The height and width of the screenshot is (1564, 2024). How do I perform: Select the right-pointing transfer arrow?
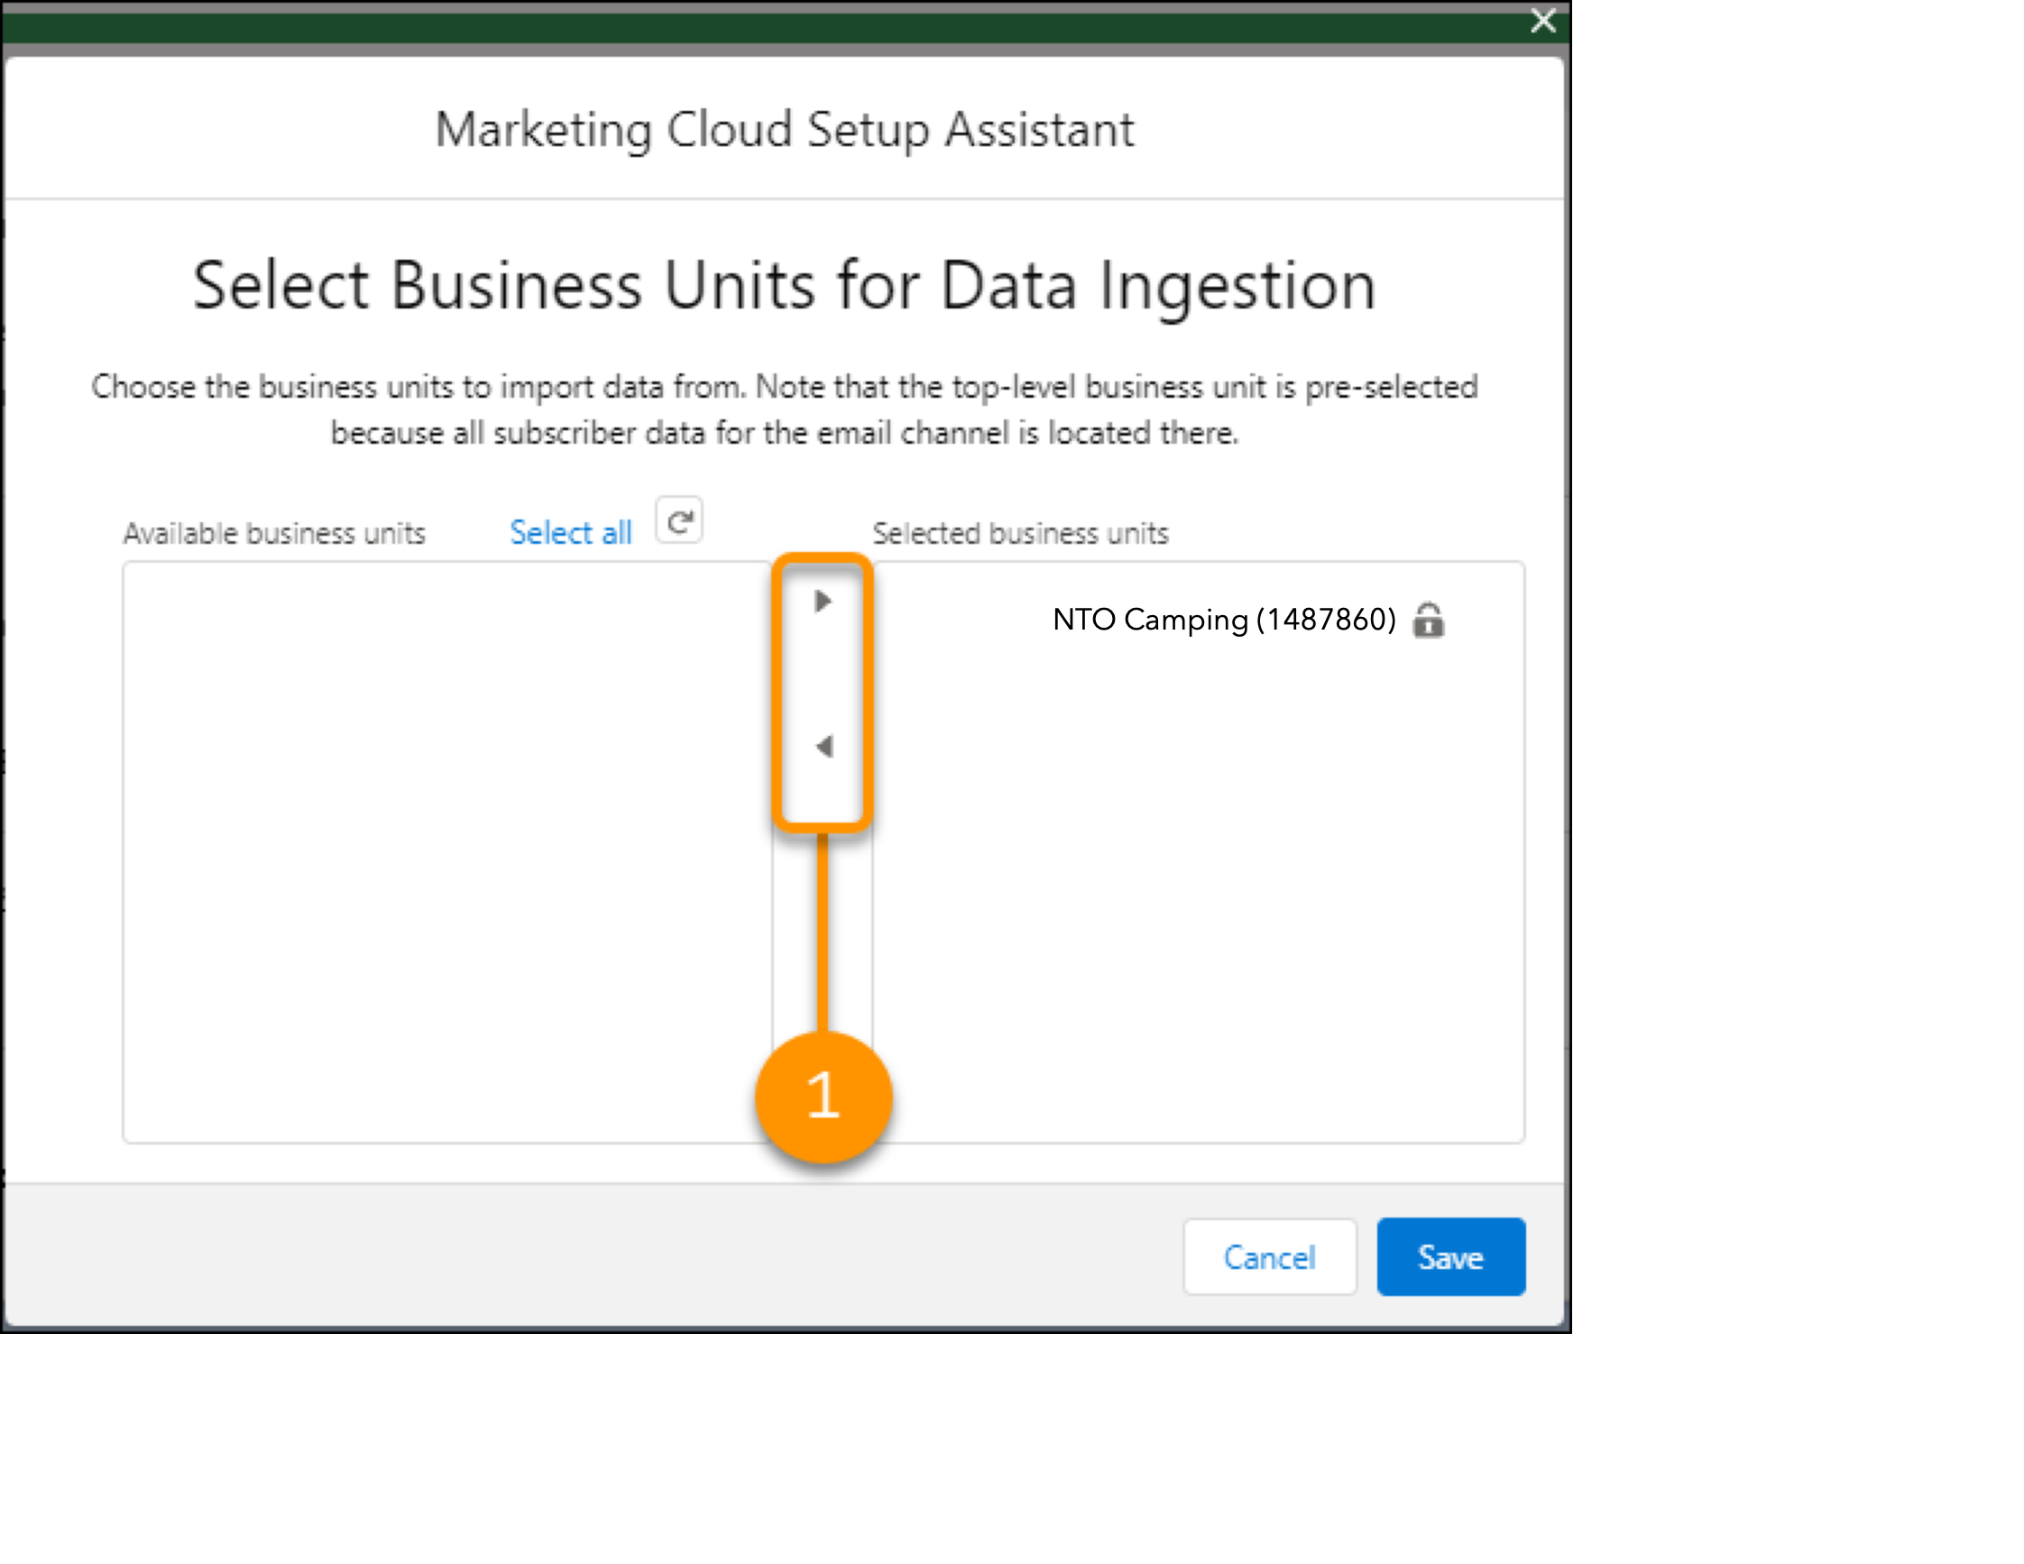coord(823,602)
